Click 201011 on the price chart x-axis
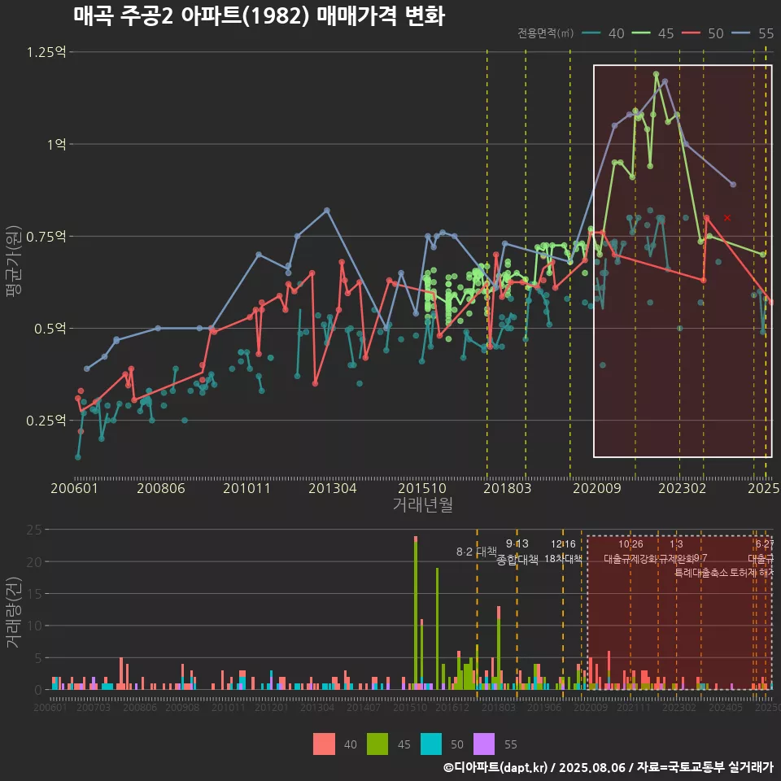This screenshot has width=781, height=781. tap(247, 488)
